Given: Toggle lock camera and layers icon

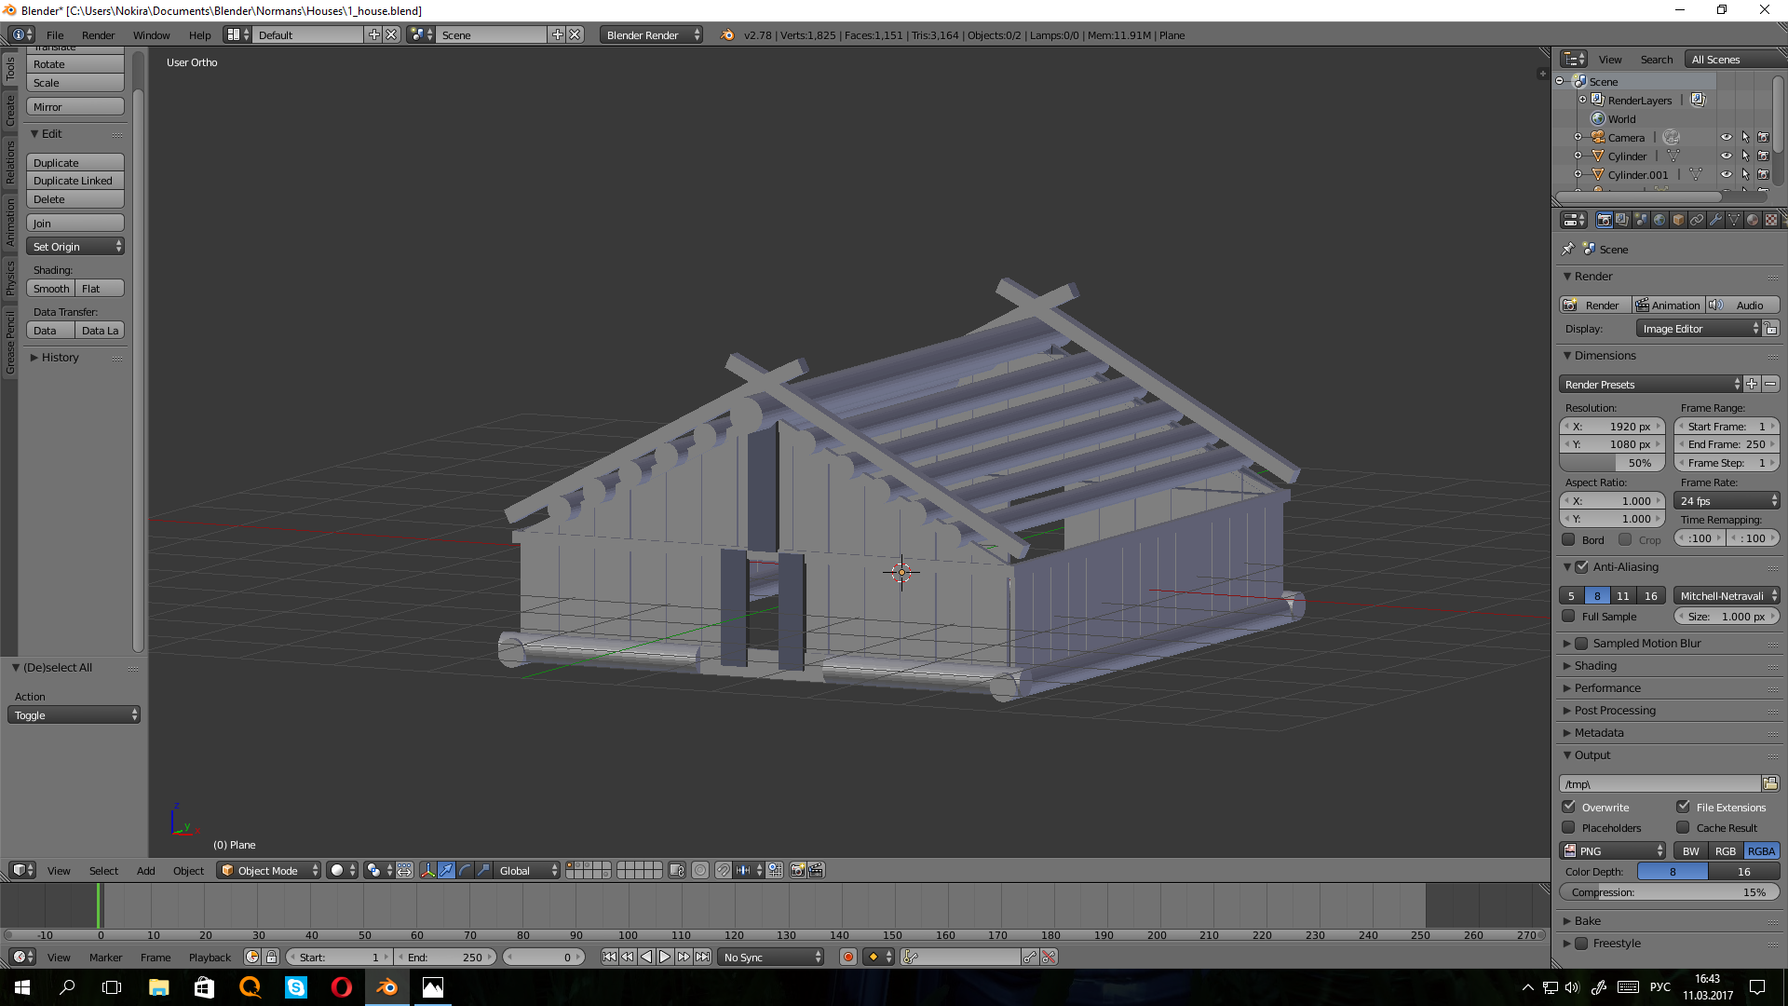Looking at the screenshot, I should 677,870.
